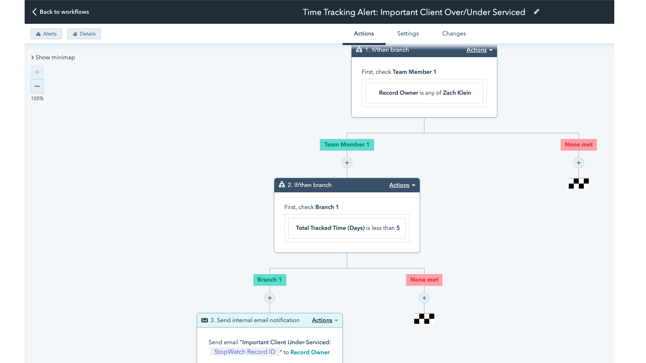Select the branch icon on If/then branch 1

(359, 50)
